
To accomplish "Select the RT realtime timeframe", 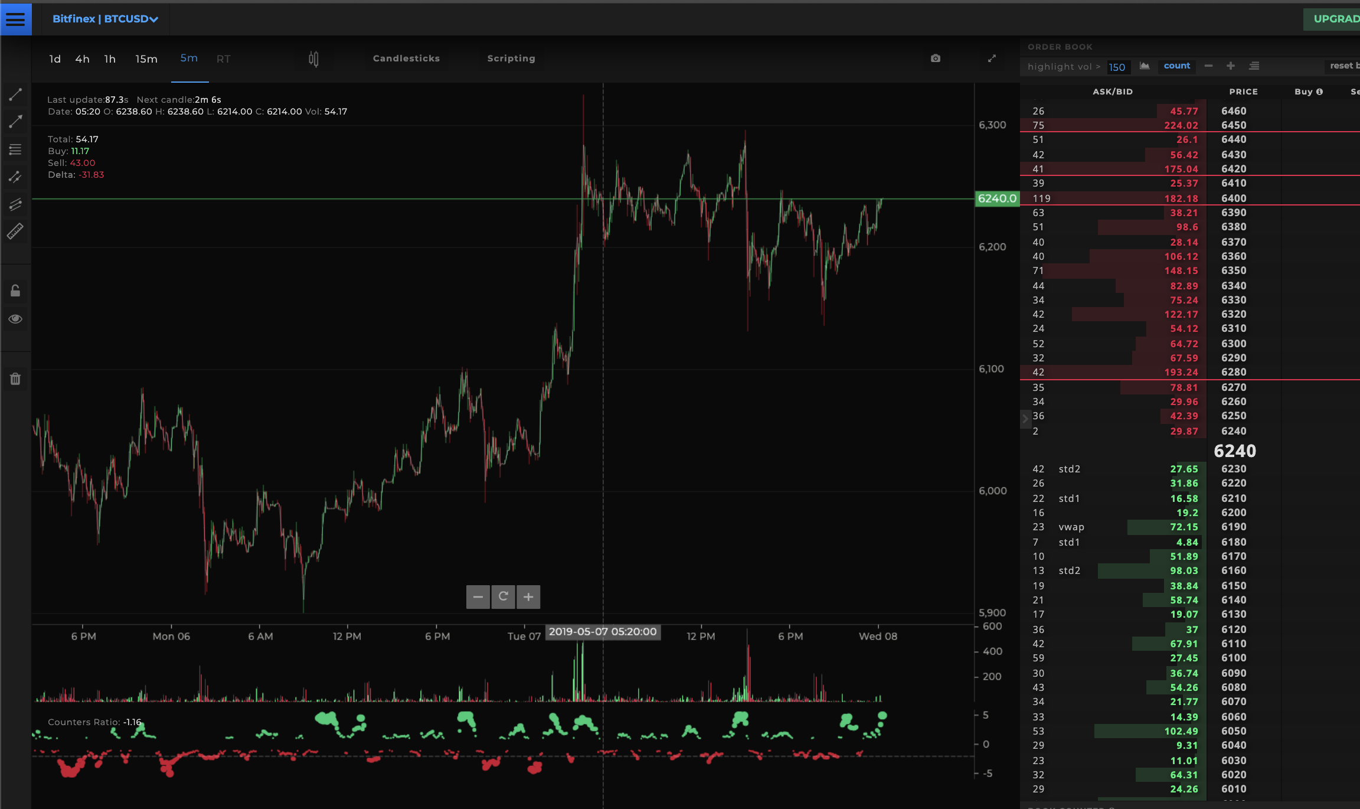I will pyautogui.click(x=223, y=59).
